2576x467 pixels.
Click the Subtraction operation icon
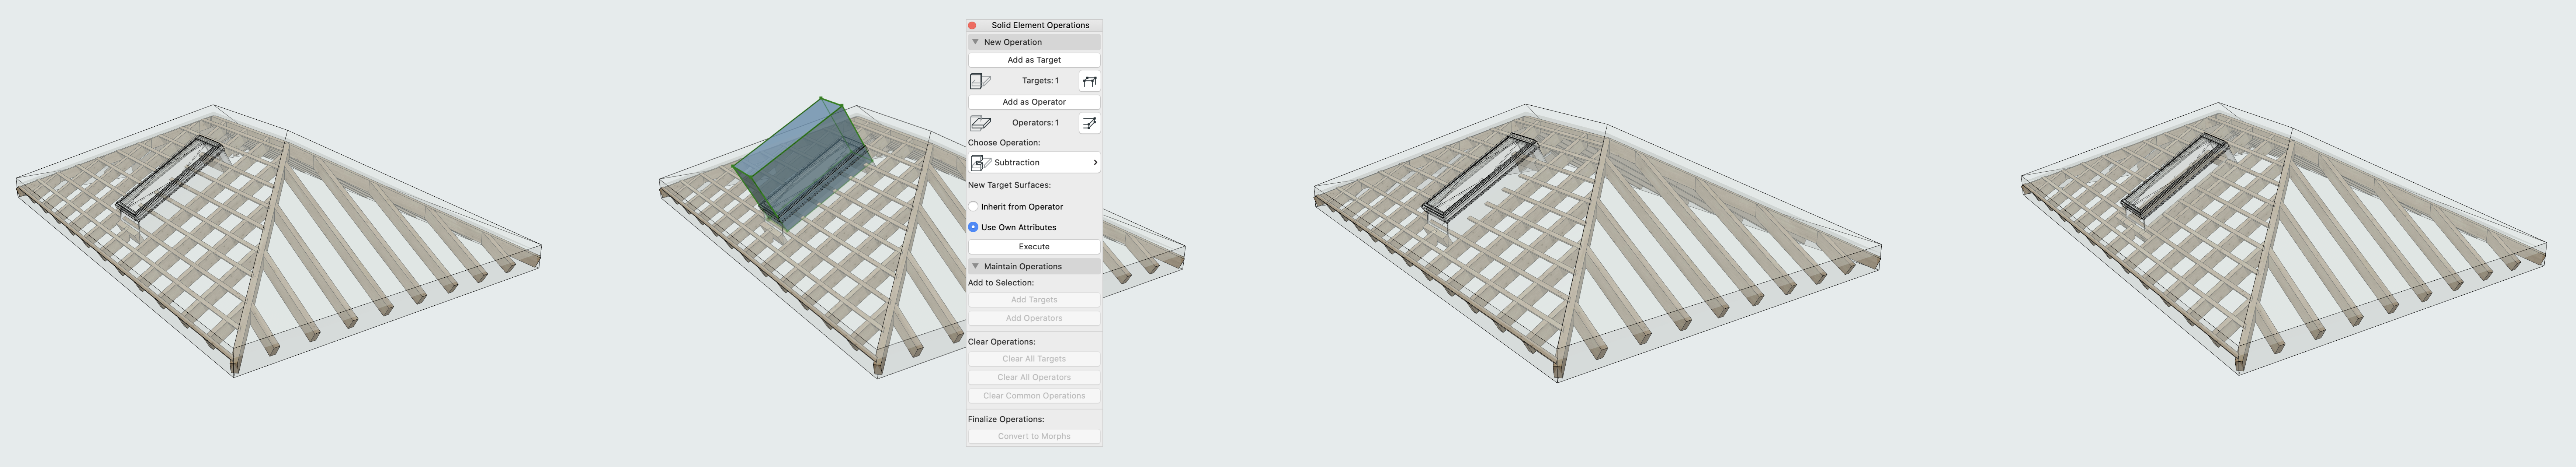pyautogui.click(x=981, y=163)
